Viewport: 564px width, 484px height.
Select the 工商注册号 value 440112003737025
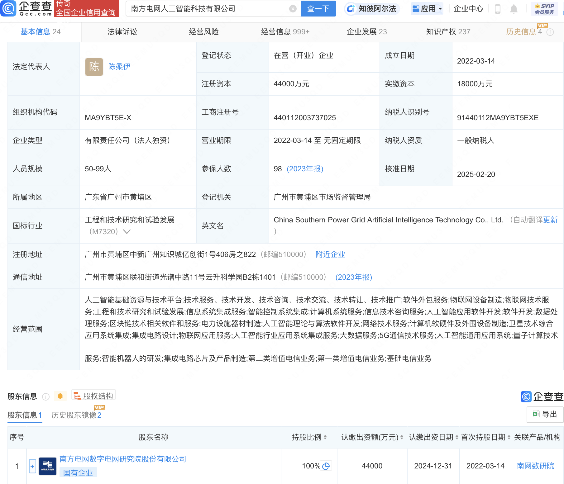pyautogui.click(x=304, y=118)
